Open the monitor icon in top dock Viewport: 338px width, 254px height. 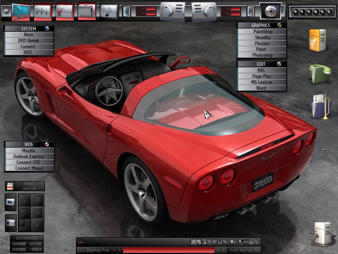tap(21, 12)
